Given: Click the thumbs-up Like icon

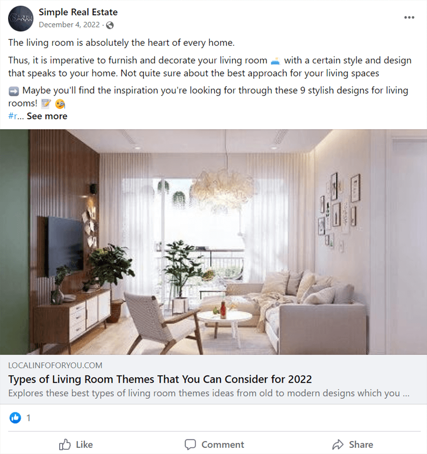Looking at the screenshot, I should [65, 445].
